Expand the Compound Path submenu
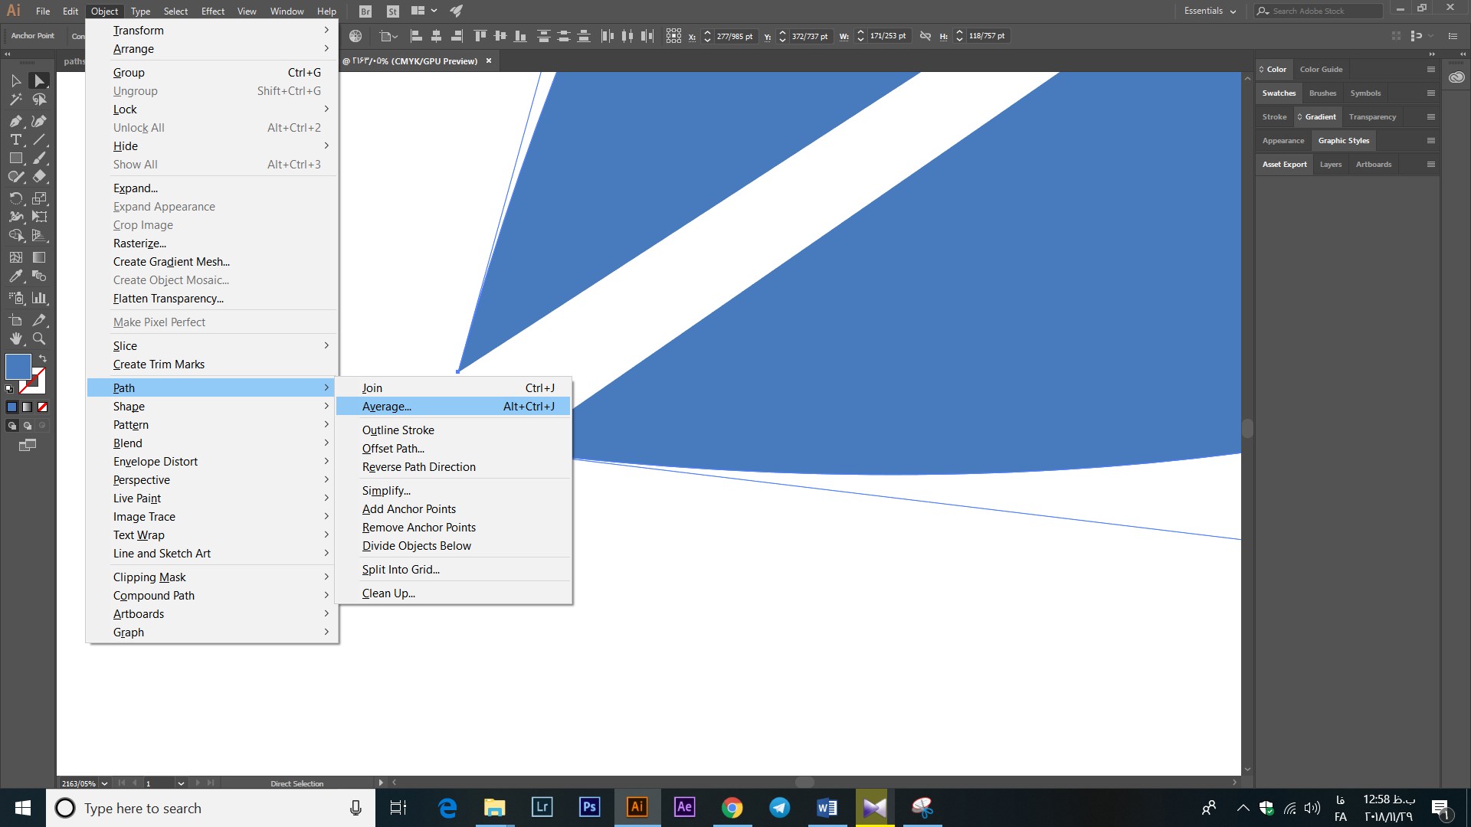The height and width of the screenshot is (827, 1471). tap(212, 596)
